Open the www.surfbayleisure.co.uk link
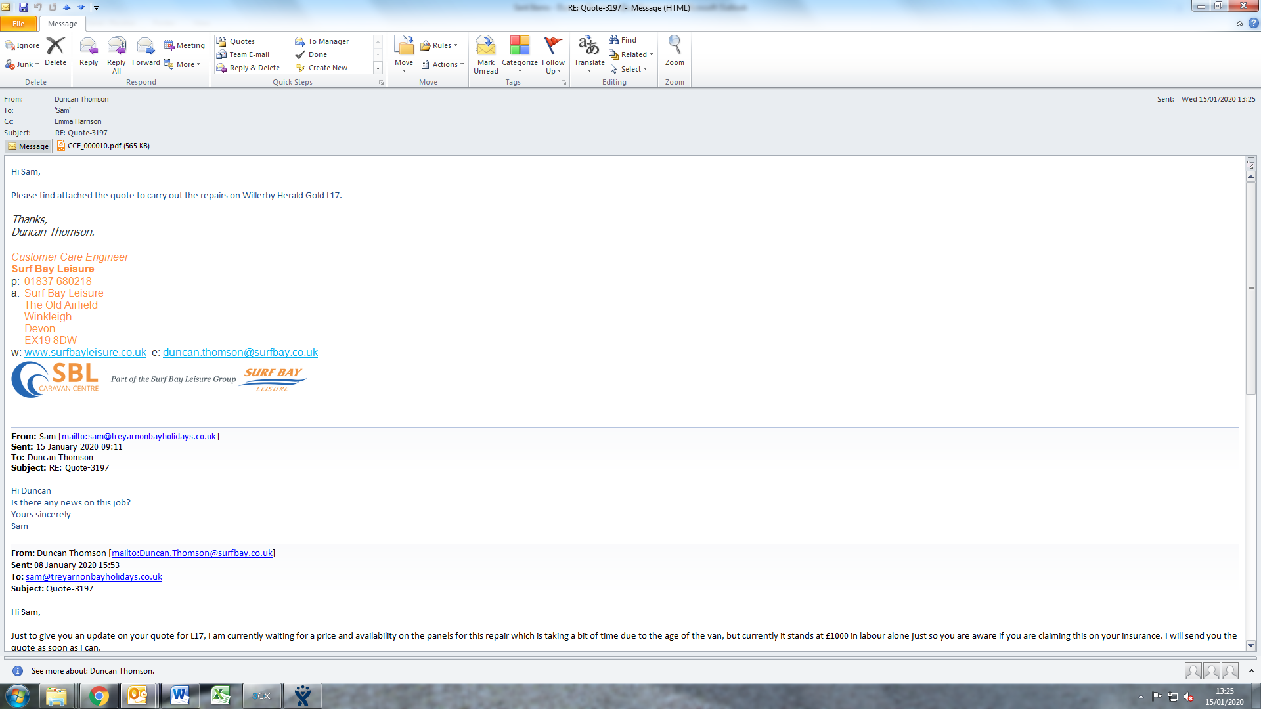Viewport: 1261px width, 709px height. (x=85, y=352)
